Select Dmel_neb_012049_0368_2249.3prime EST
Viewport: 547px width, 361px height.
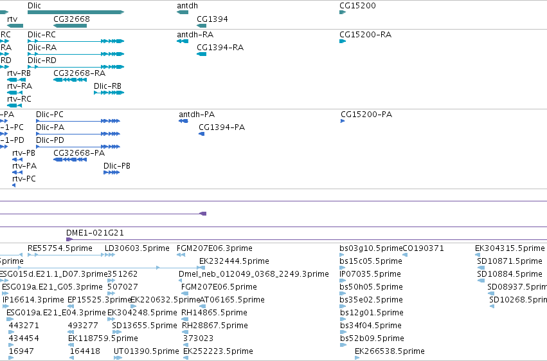point(181,281)
